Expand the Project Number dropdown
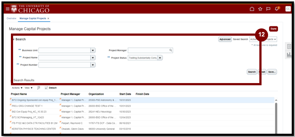The height and width of the screenshot is (137, 295). pos(93,65)
